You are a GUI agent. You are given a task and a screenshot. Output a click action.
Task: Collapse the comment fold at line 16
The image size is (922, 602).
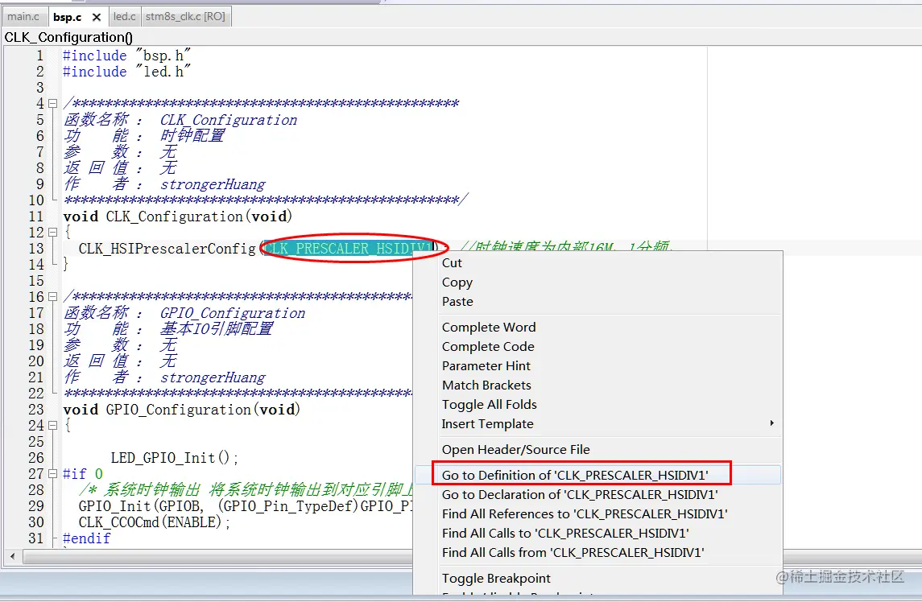click(52, 297)
